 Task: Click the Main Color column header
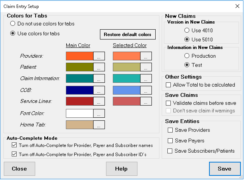pyautogui.click(x=78, y=45)
